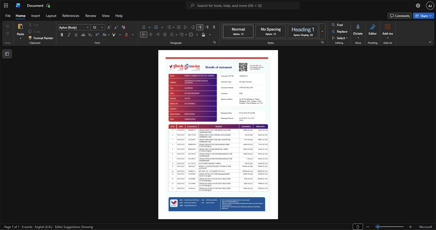Open settings gear icon
436x230 pixels.
[418, 5]
